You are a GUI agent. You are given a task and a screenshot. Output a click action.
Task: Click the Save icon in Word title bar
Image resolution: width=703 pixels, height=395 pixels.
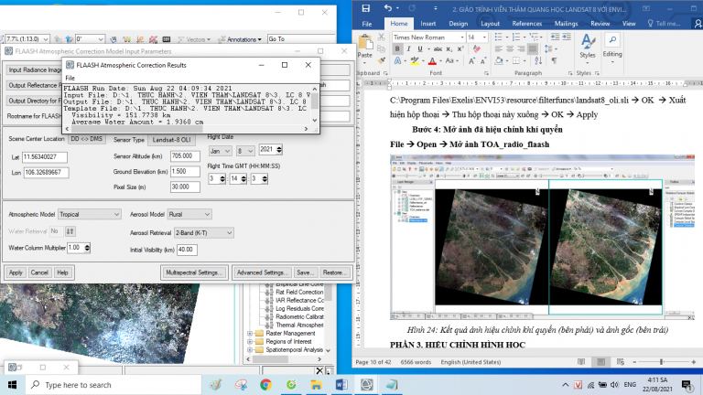tap(365, 7)
